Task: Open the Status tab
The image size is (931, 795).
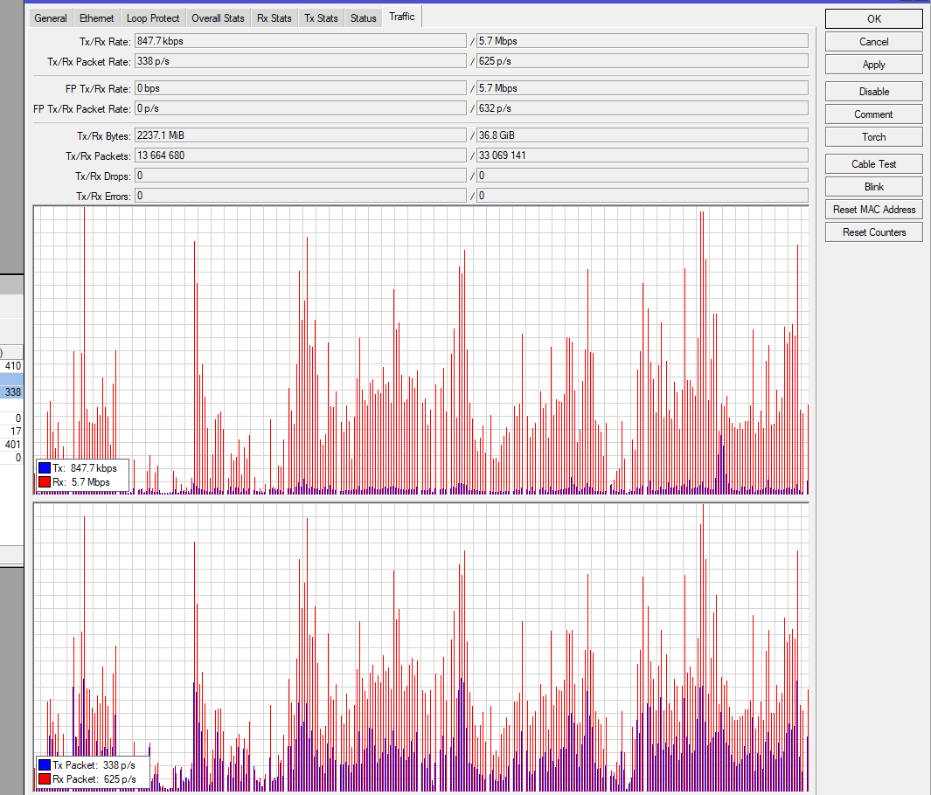Action: 363,18
